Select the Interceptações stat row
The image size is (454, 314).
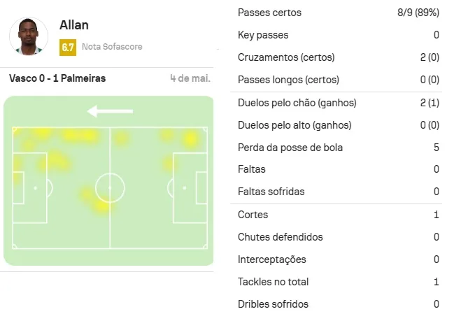[x=338, y=259]
